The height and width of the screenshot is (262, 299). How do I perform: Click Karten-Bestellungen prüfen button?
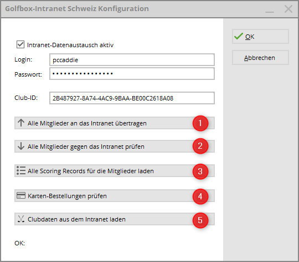coord(115,196)
